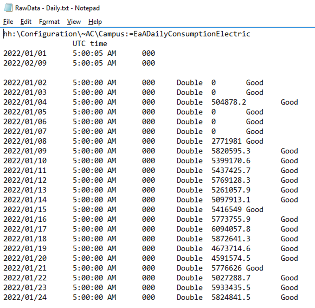Viewport: 315px width, 308px height.
Task: Click 'Good' in the 2022/01/03 row
Action: pyautogui.click(x=254, y=93)
